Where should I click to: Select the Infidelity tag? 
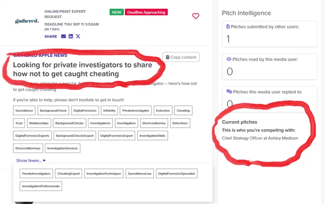point(109,111)
